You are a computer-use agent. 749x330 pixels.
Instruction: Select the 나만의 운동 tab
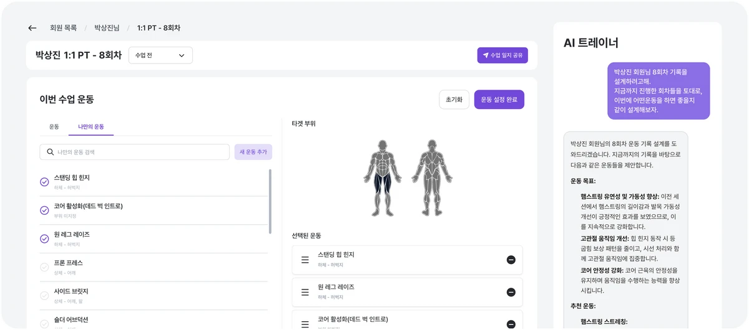click(91, 126)
